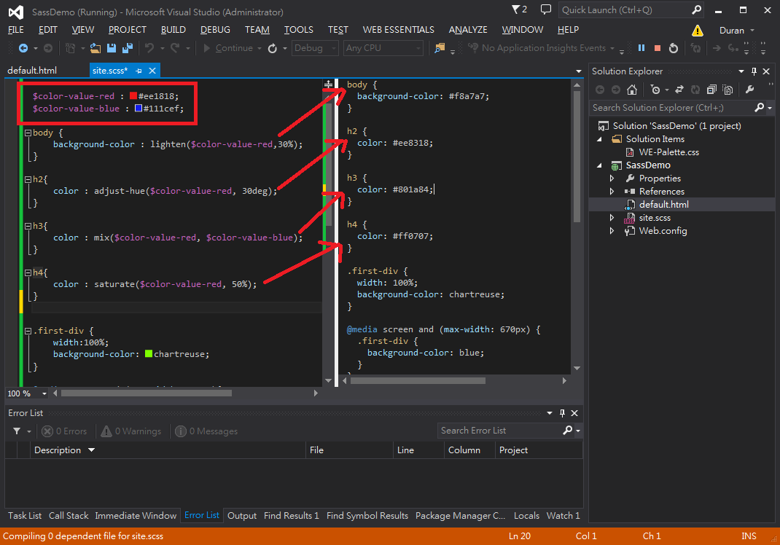Open the FILE menu
This screenshot has height=545, width=780.
pyautogui.click(x=16, y=30)
